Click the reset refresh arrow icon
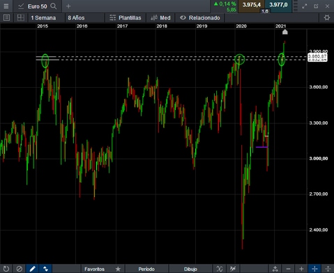This screenshot has height=273, width=334. (6, 269)
